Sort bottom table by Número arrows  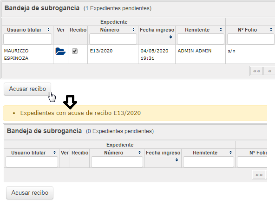pos(140,153)
